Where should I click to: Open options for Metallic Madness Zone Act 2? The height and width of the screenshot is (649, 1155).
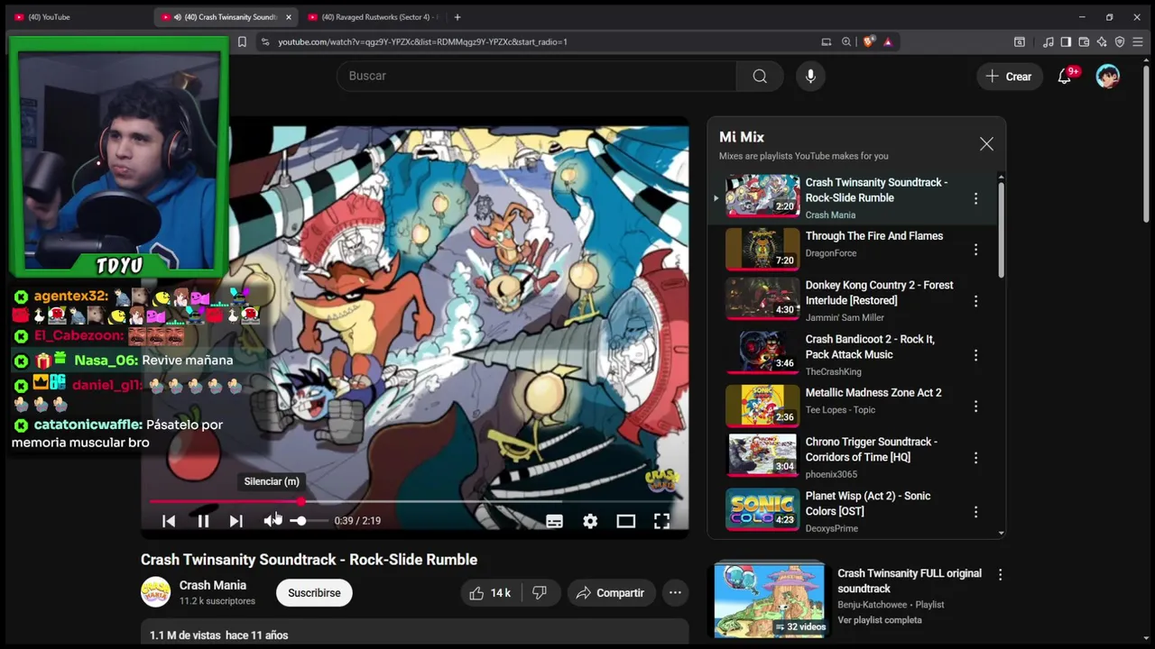975,407
